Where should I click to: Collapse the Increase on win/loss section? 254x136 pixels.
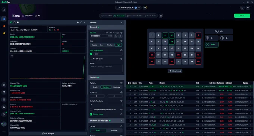(121, 120)
